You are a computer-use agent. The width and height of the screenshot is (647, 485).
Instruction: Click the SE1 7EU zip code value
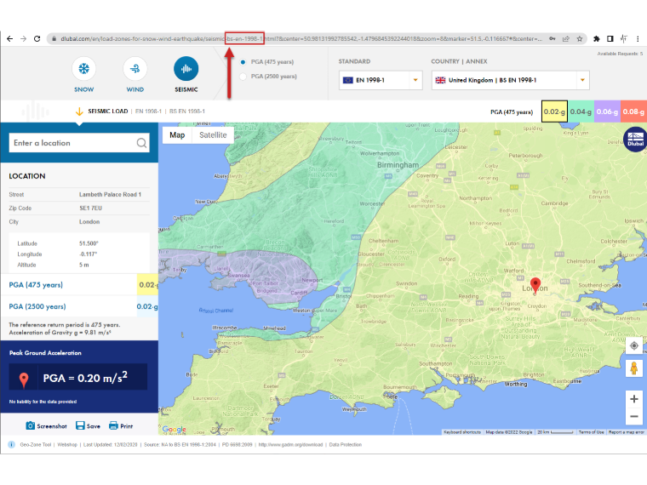click(90, 208)
